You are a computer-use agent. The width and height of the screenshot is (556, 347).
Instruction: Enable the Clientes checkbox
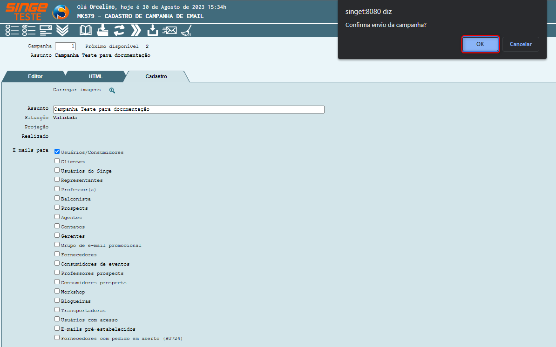[57, 161]
